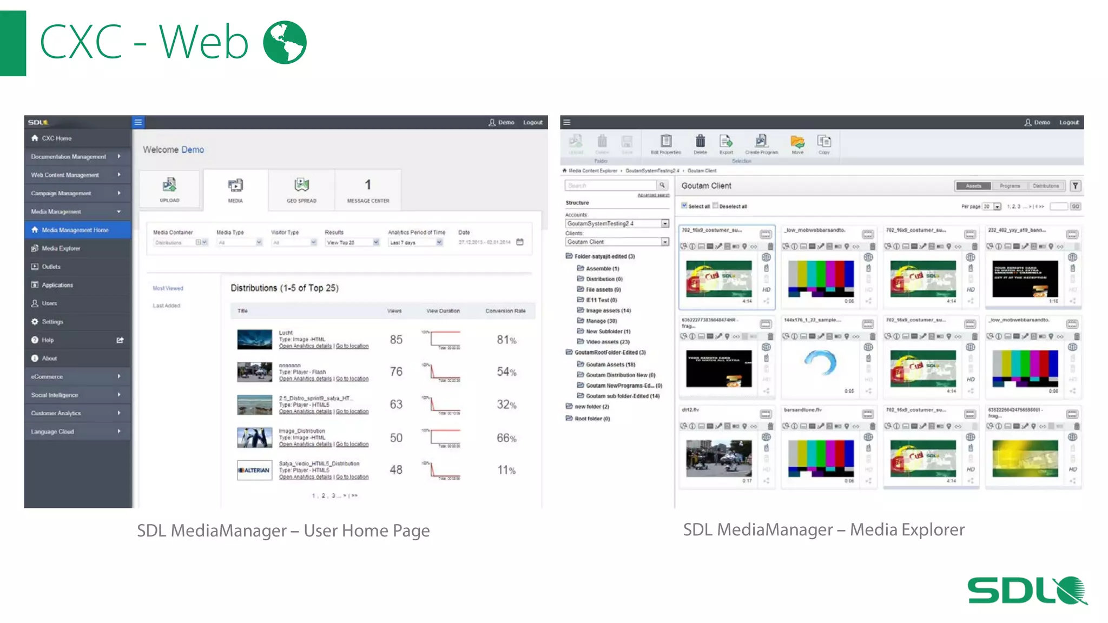
Task: Open Applications in sidebar
Action: (x=78, y=285)
